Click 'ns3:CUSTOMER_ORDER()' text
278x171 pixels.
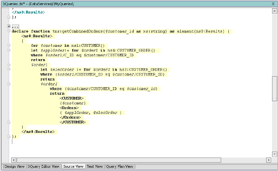143,69
